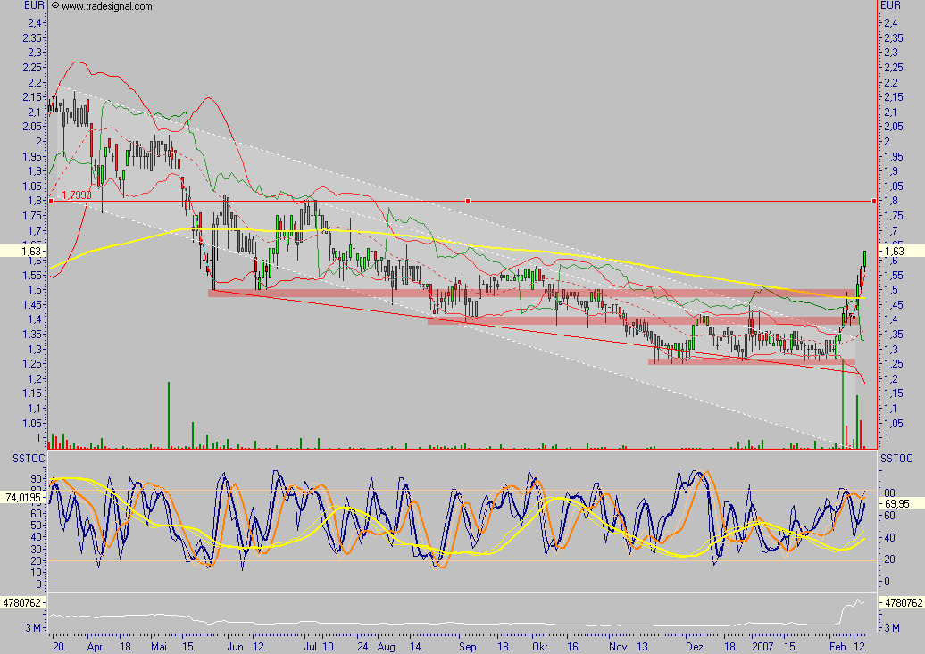Click the 'Jun' date label on time axis
The image size is (925, 654).
235,646
